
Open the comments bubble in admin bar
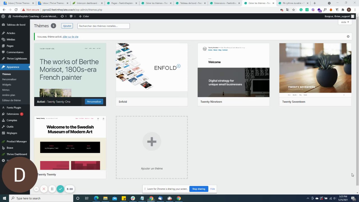[71, 16]
